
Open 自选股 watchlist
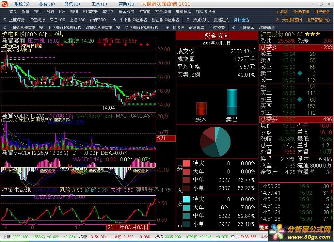(x=179, y=28)
